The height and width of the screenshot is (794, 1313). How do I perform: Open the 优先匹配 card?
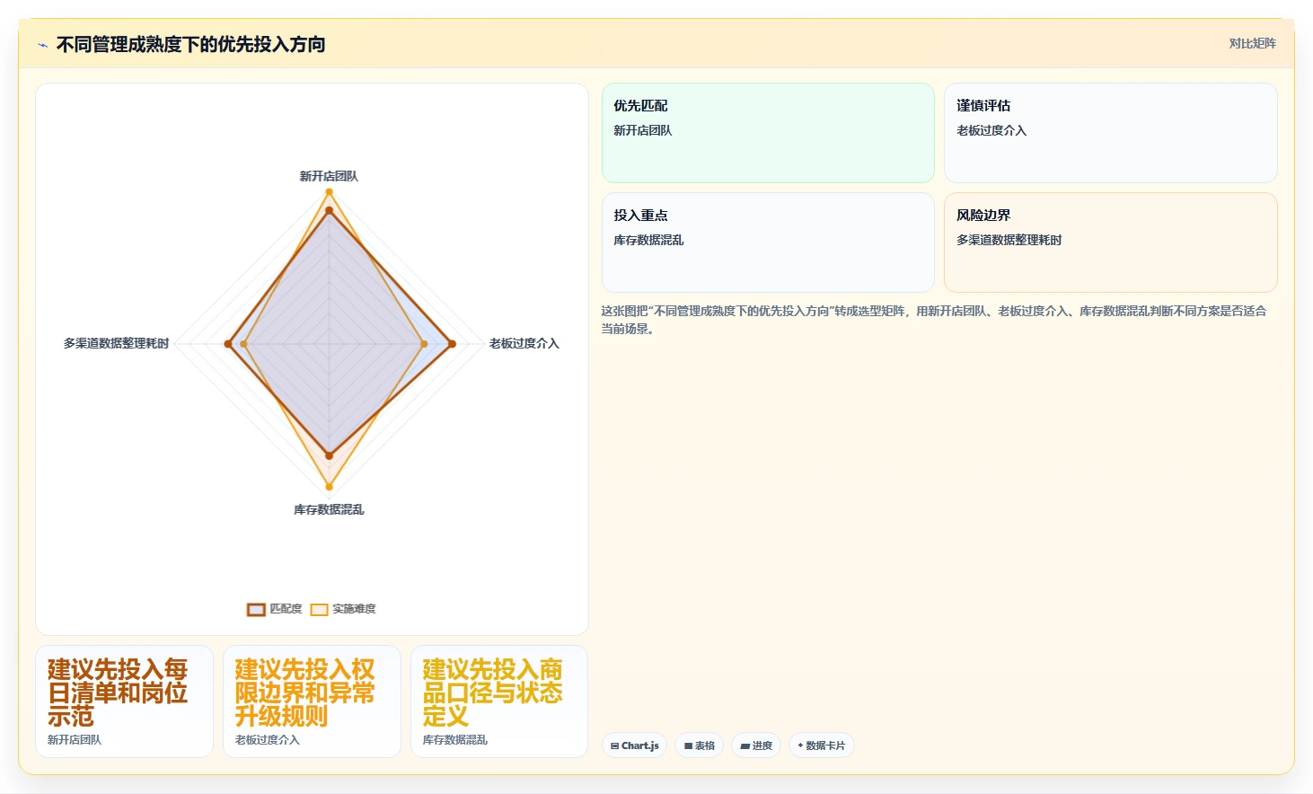click(x=768, y=133)
